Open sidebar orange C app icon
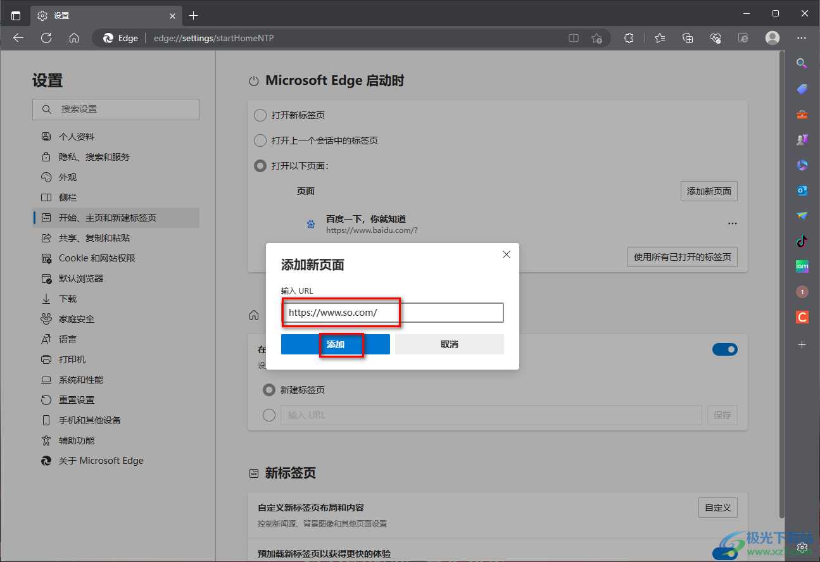 802,317
